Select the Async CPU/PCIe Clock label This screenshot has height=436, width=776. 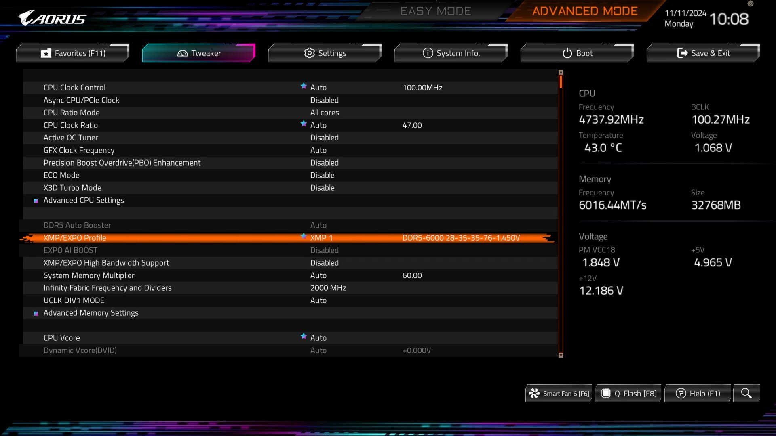pos(81,100)
